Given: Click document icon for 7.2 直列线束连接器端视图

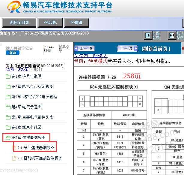Looking at the screenshot, I should click(x=14, y=158).
